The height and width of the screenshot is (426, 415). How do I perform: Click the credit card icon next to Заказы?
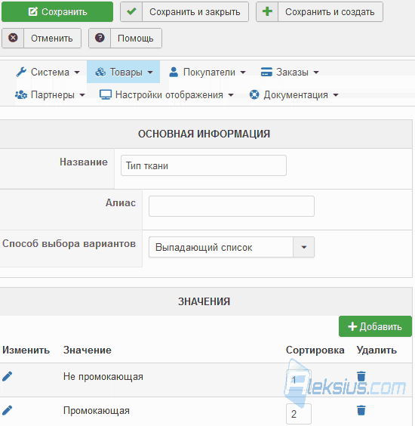266,72
